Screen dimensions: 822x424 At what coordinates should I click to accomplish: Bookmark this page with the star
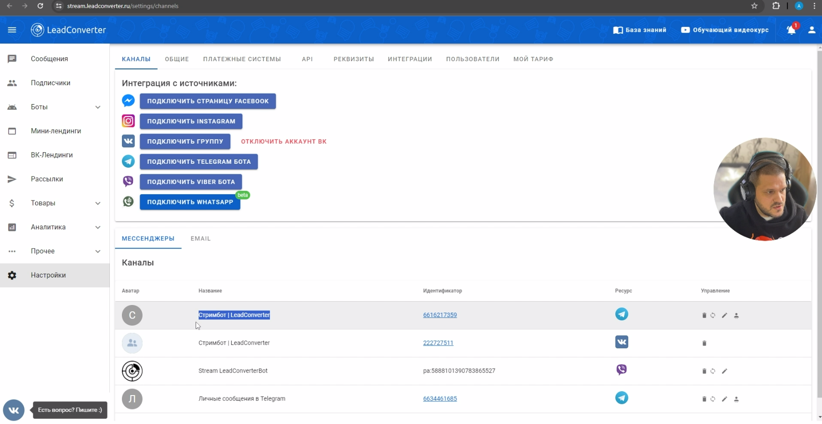(x=755, y=6)
